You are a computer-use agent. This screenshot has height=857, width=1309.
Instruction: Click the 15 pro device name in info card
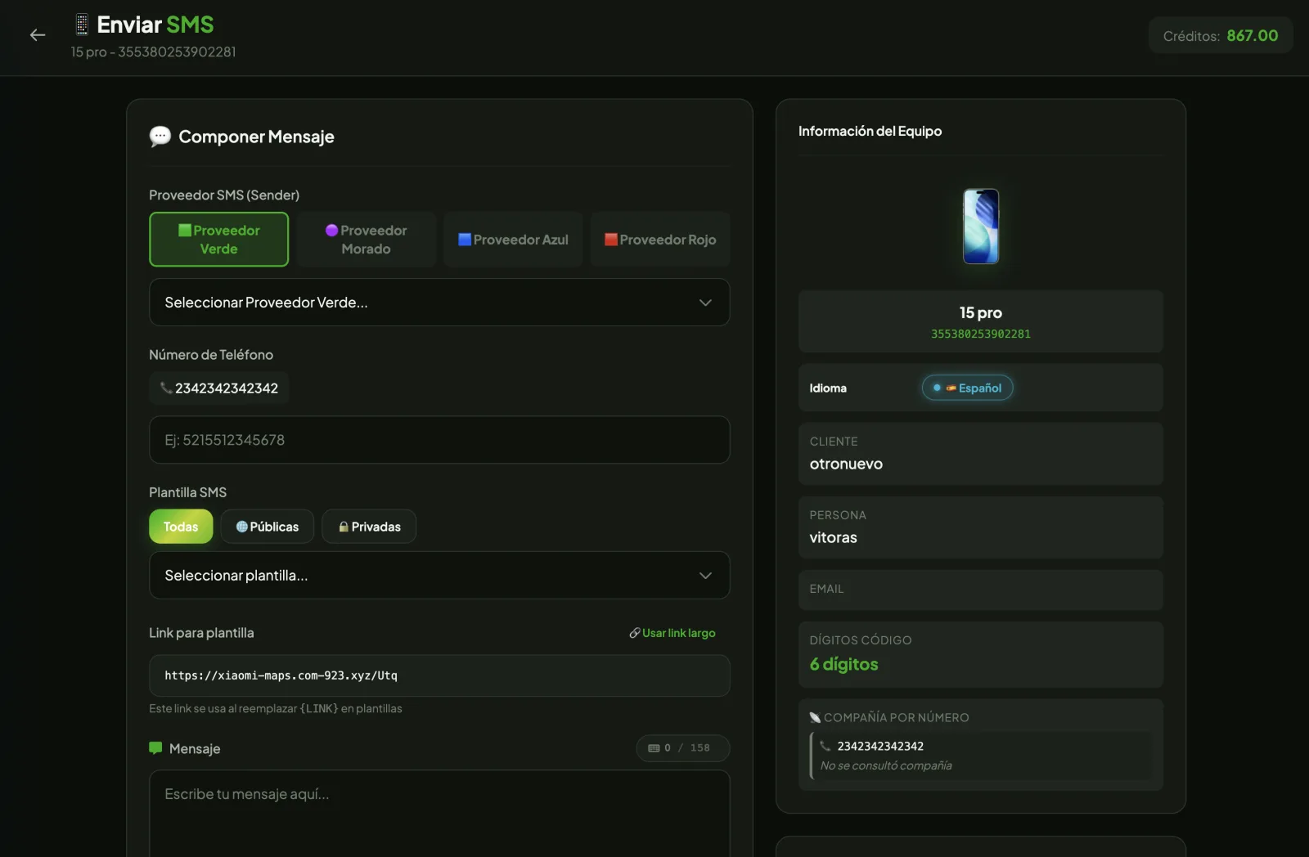point(981,312)
